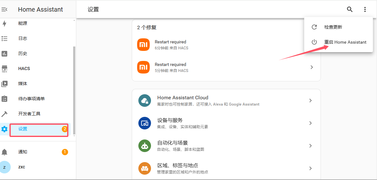The image size is (377, 180).
Task: Click the 设置 page title
Action: pyautogui.click(x=93, y=9)
